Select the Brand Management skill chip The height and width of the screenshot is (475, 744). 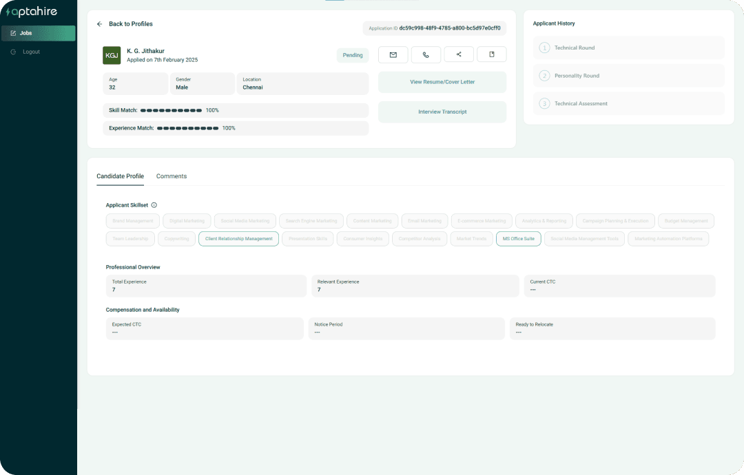point(133,221)
